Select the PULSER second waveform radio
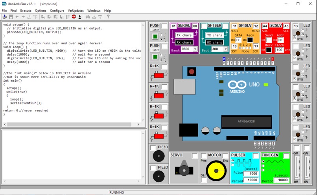317x195 pixels. 233,165
